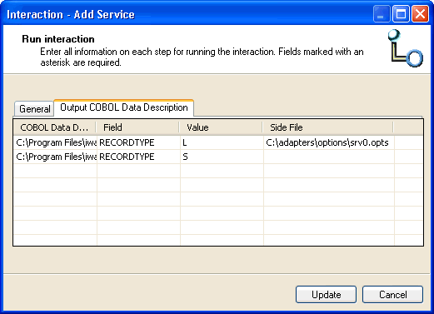Sort by COBOL Data D... column header

coord(54,127)
